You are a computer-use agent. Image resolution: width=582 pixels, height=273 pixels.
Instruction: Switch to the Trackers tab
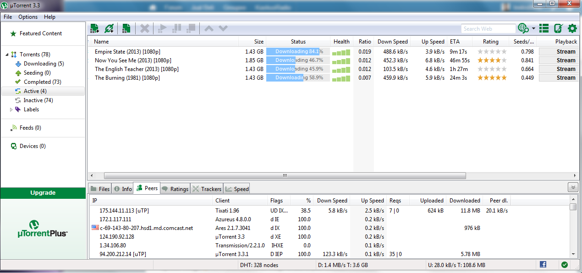click(207, 189)
